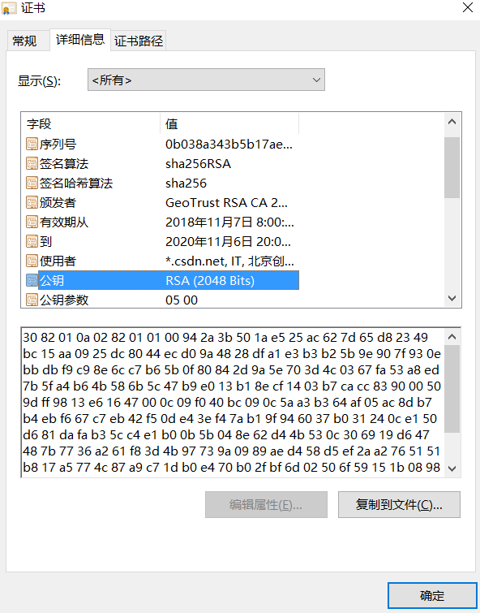
Task: Click the 公钥参数 field icon
Action: tap(32, 300)
